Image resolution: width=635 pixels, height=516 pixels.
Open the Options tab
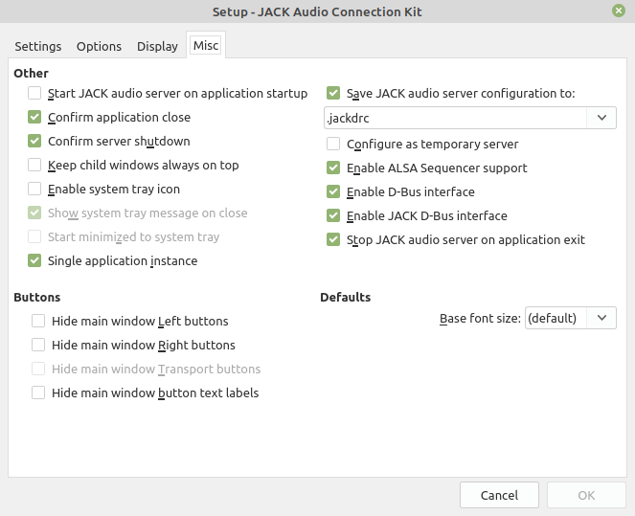tap(99, 46)
